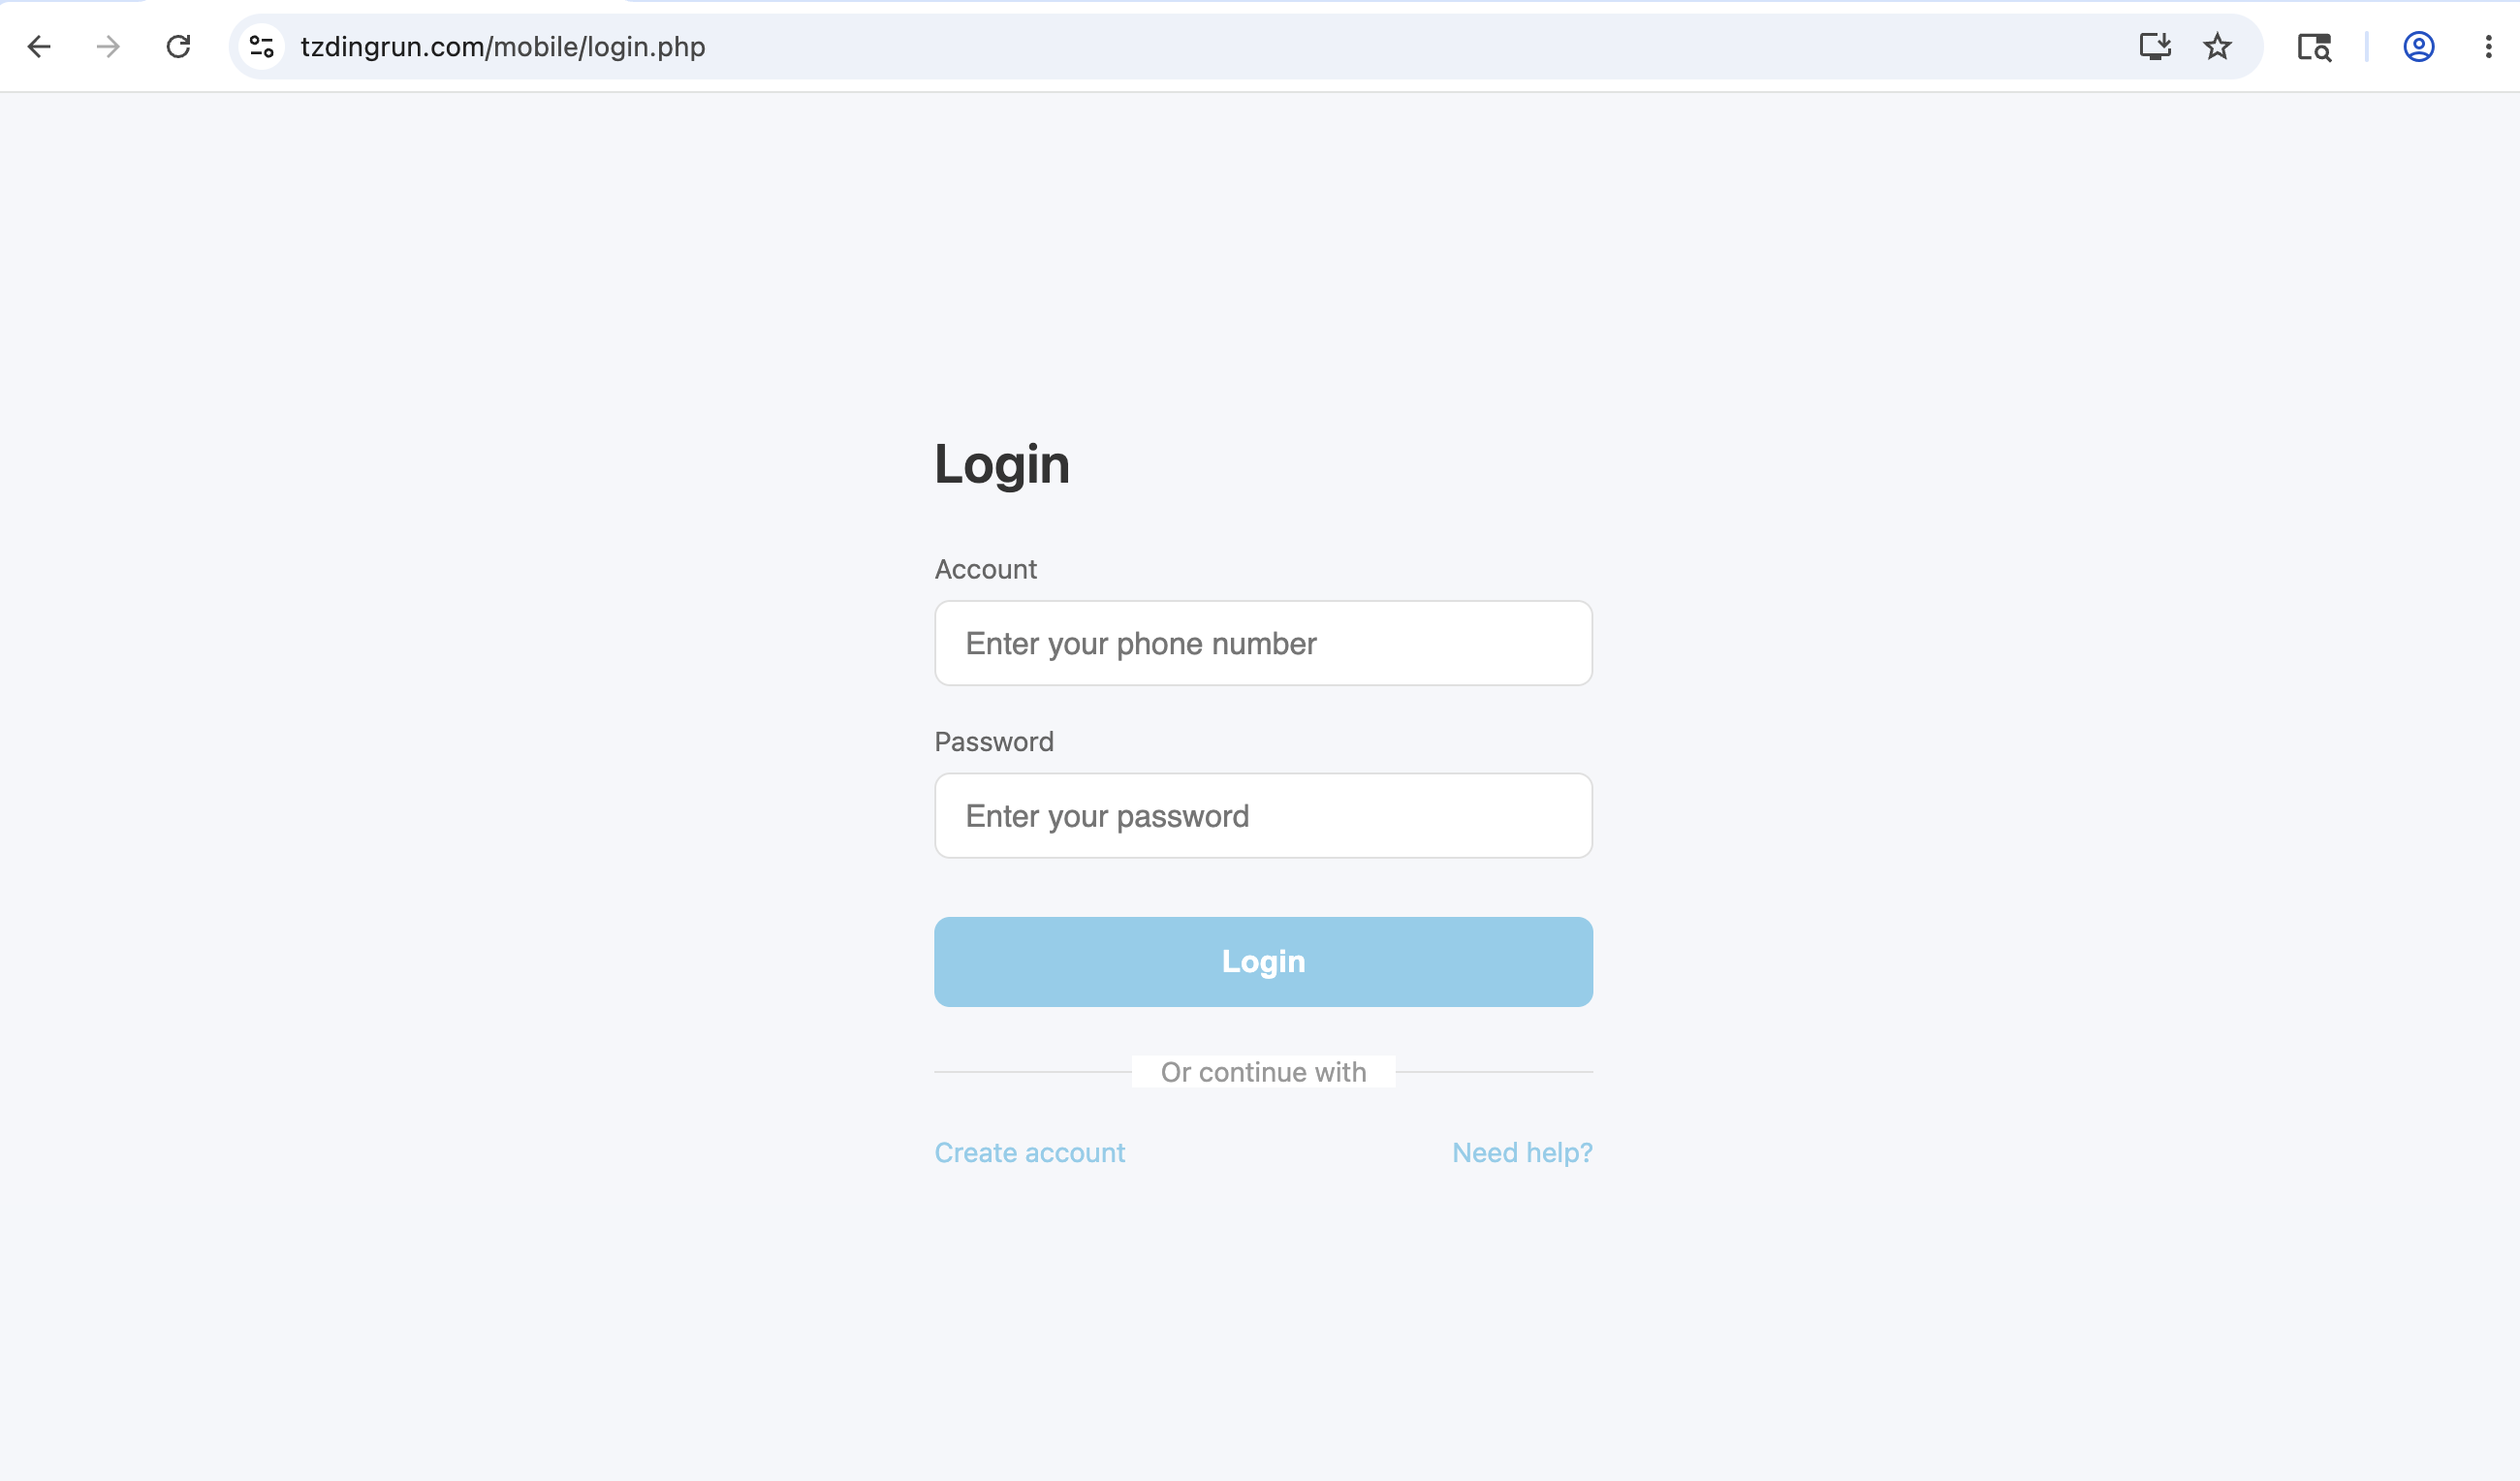Click the Enter your password field
The width and height of the screenshot is (2520, 1481).
coord(1263,815)
